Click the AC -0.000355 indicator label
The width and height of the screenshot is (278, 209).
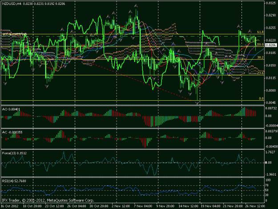[13, 132]
